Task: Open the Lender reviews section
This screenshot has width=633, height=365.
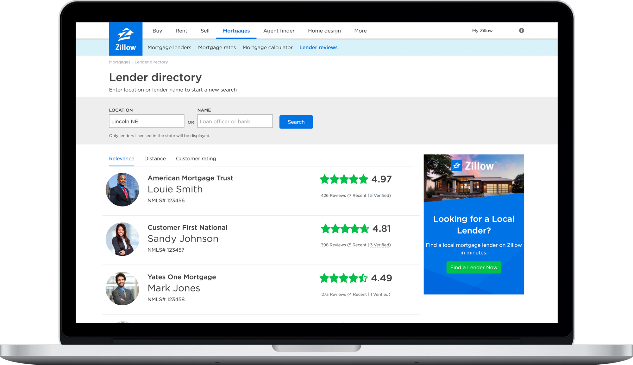Action: [x=318, y=47]
